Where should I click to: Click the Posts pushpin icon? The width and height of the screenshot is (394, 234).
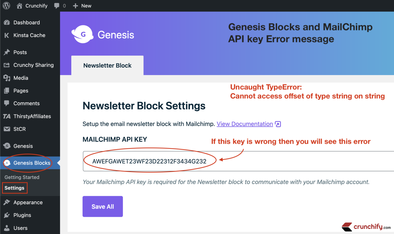(x=7, y=52)
